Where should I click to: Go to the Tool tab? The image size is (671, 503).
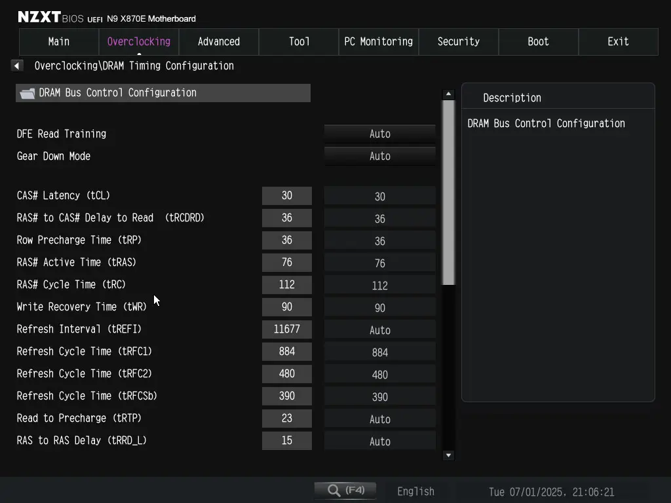(x=299, y=42)
